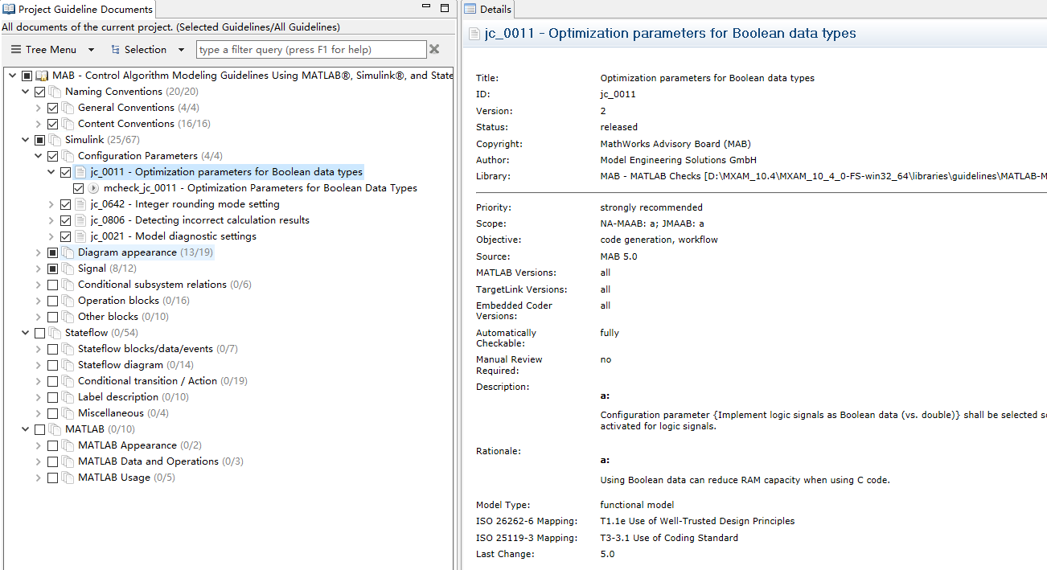
Task: Expand the Conditional subsystem relations folder
Action: pos(38,285)
